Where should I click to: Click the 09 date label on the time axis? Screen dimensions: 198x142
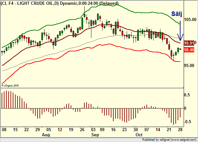pos(102,130)
